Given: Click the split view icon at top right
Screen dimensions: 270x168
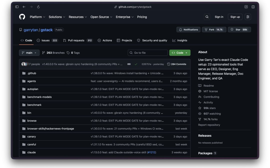Looking at the screenshot, I should point(253,7).
